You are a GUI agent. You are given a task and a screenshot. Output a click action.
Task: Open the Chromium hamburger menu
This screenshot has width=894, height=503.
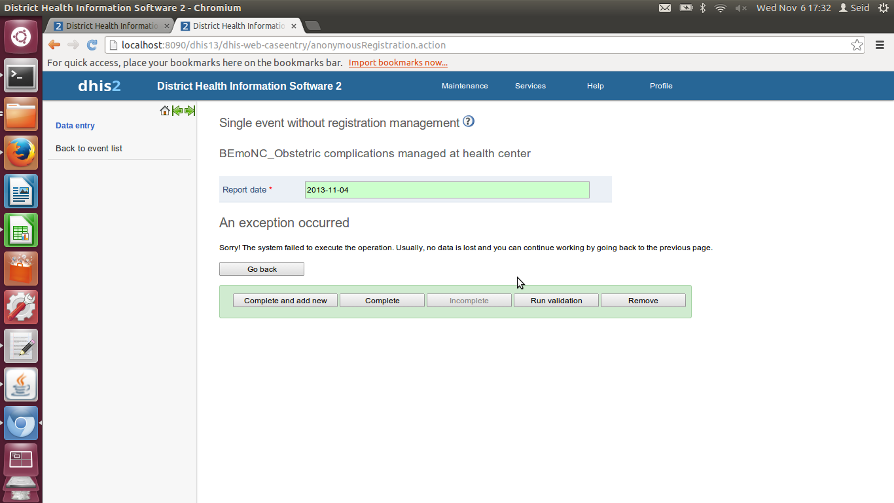(880, 45)
